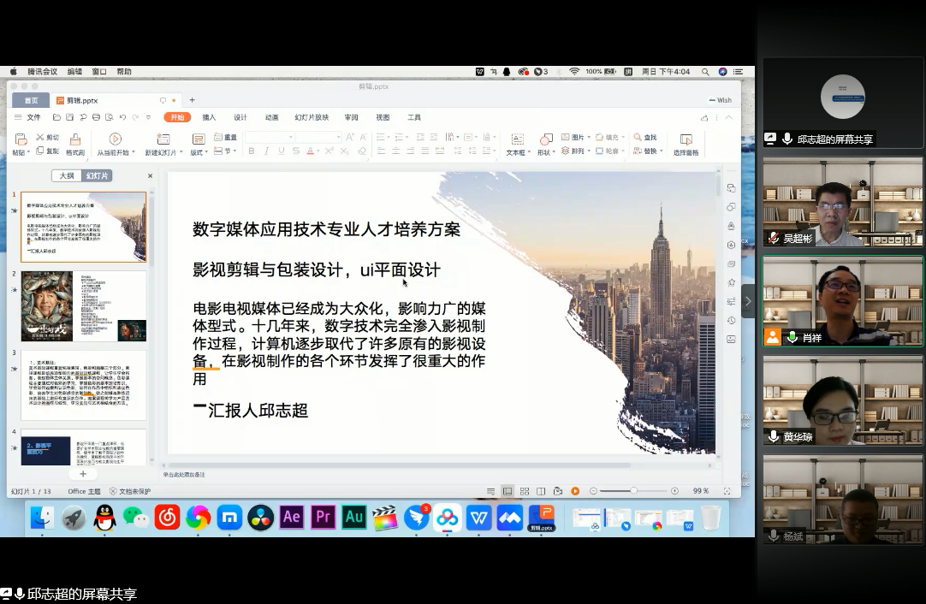Toggle bold text formatting
926x604 pixels.
pyautogui.click(x=251, y=151)
